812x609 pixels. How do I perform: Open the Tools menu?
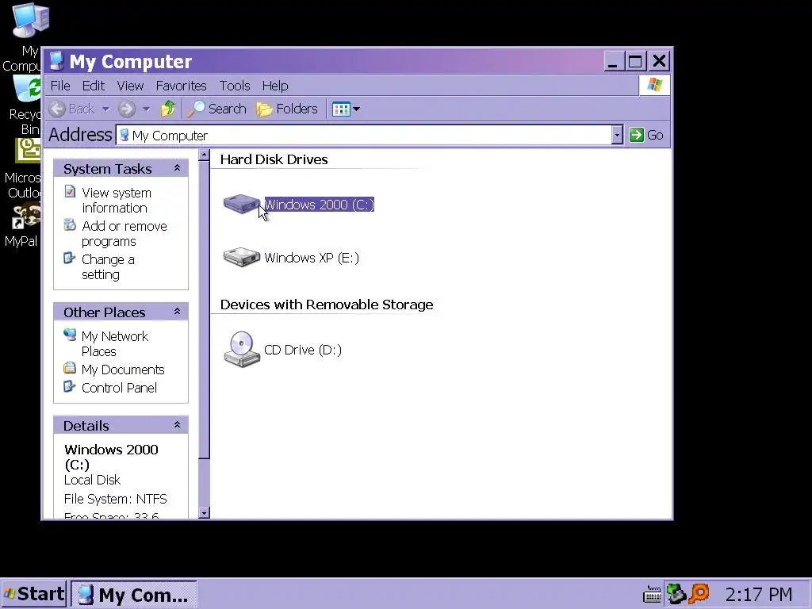[x=235, y=86]
